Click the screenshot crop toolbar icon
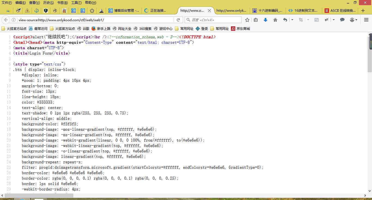Viewport: 372px width, 200px height. coord(301,20)
